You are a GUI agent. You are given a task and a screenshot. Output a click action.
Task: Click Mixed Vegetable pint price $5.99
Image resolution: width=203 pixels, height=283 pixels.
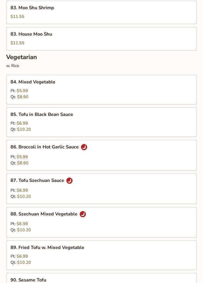[x=22, y=91]
